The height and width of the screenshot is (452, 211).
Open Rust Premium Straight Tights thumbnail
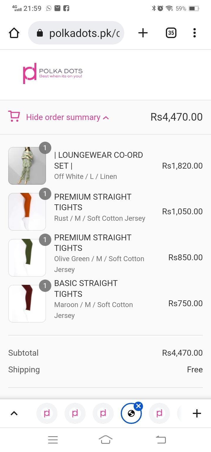click(x=27, y=212)
